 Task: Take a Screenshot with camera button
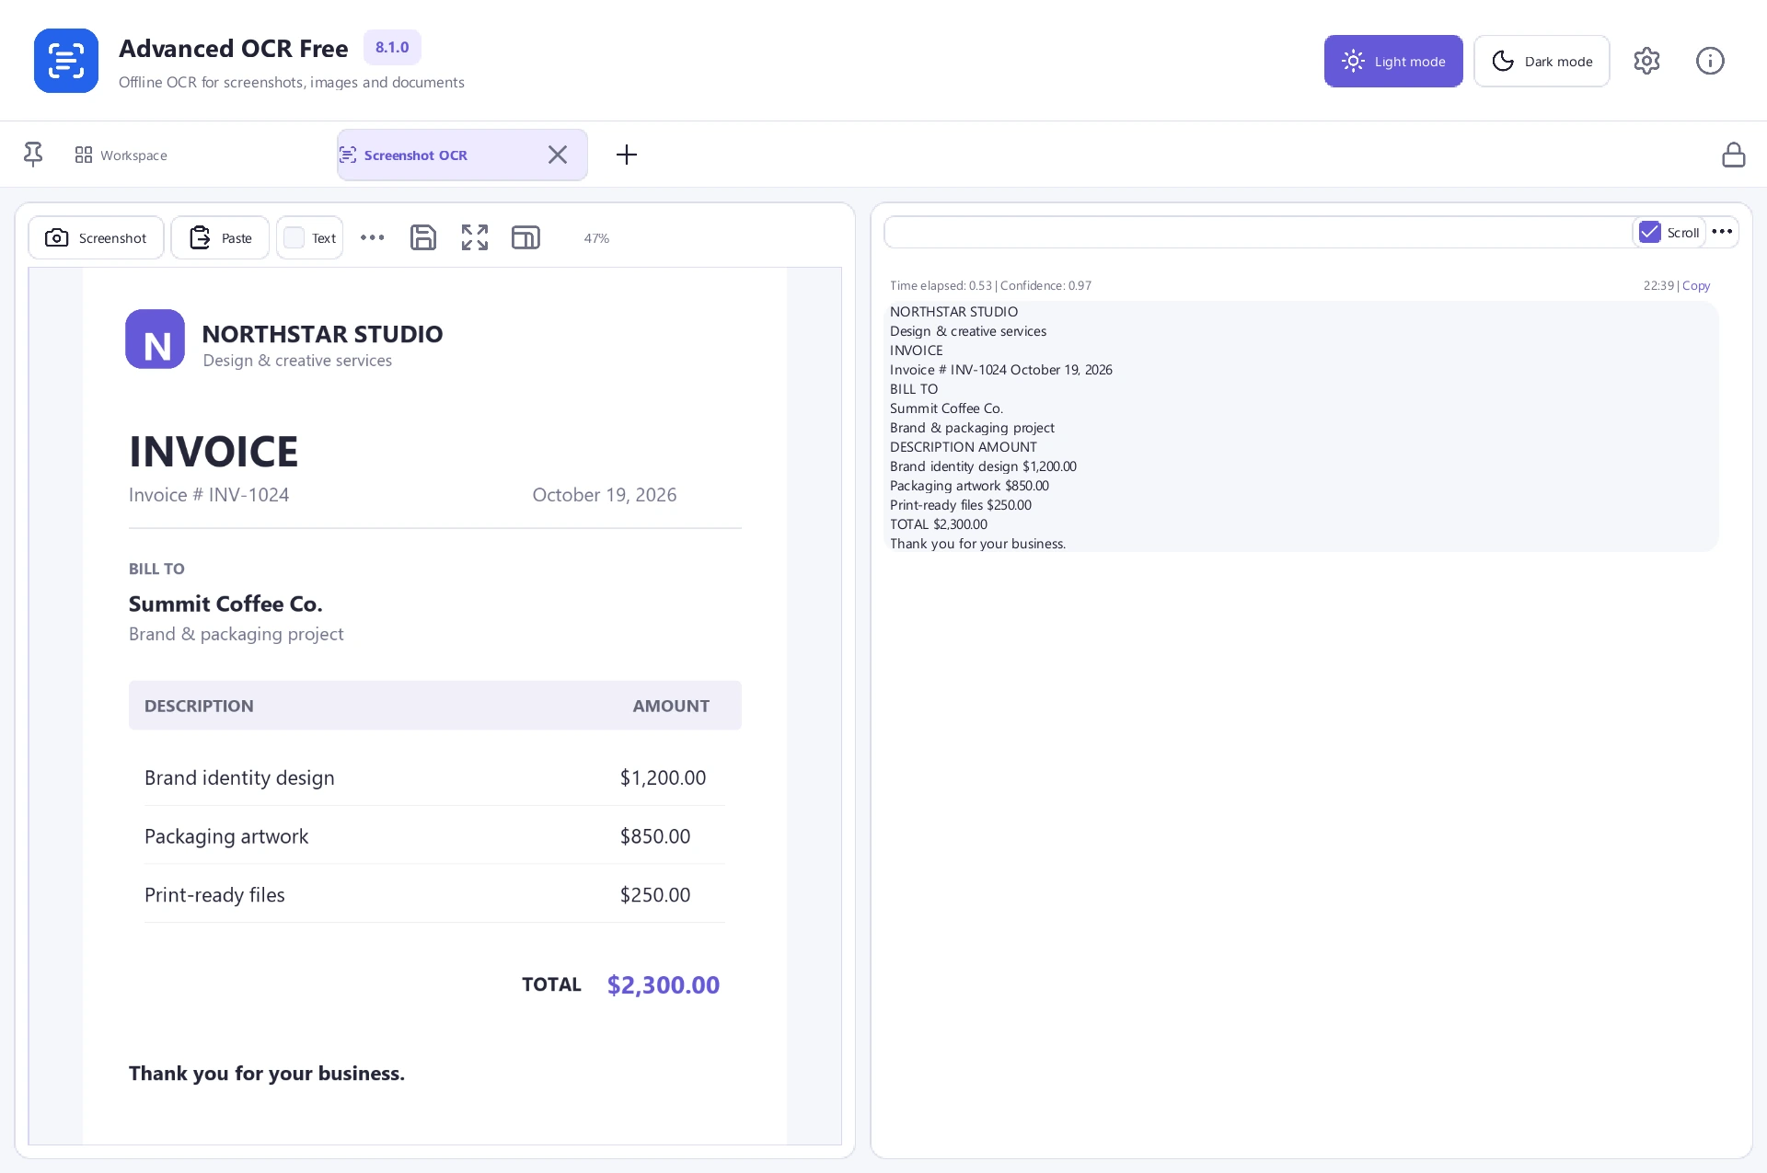(x=96, y=238)
